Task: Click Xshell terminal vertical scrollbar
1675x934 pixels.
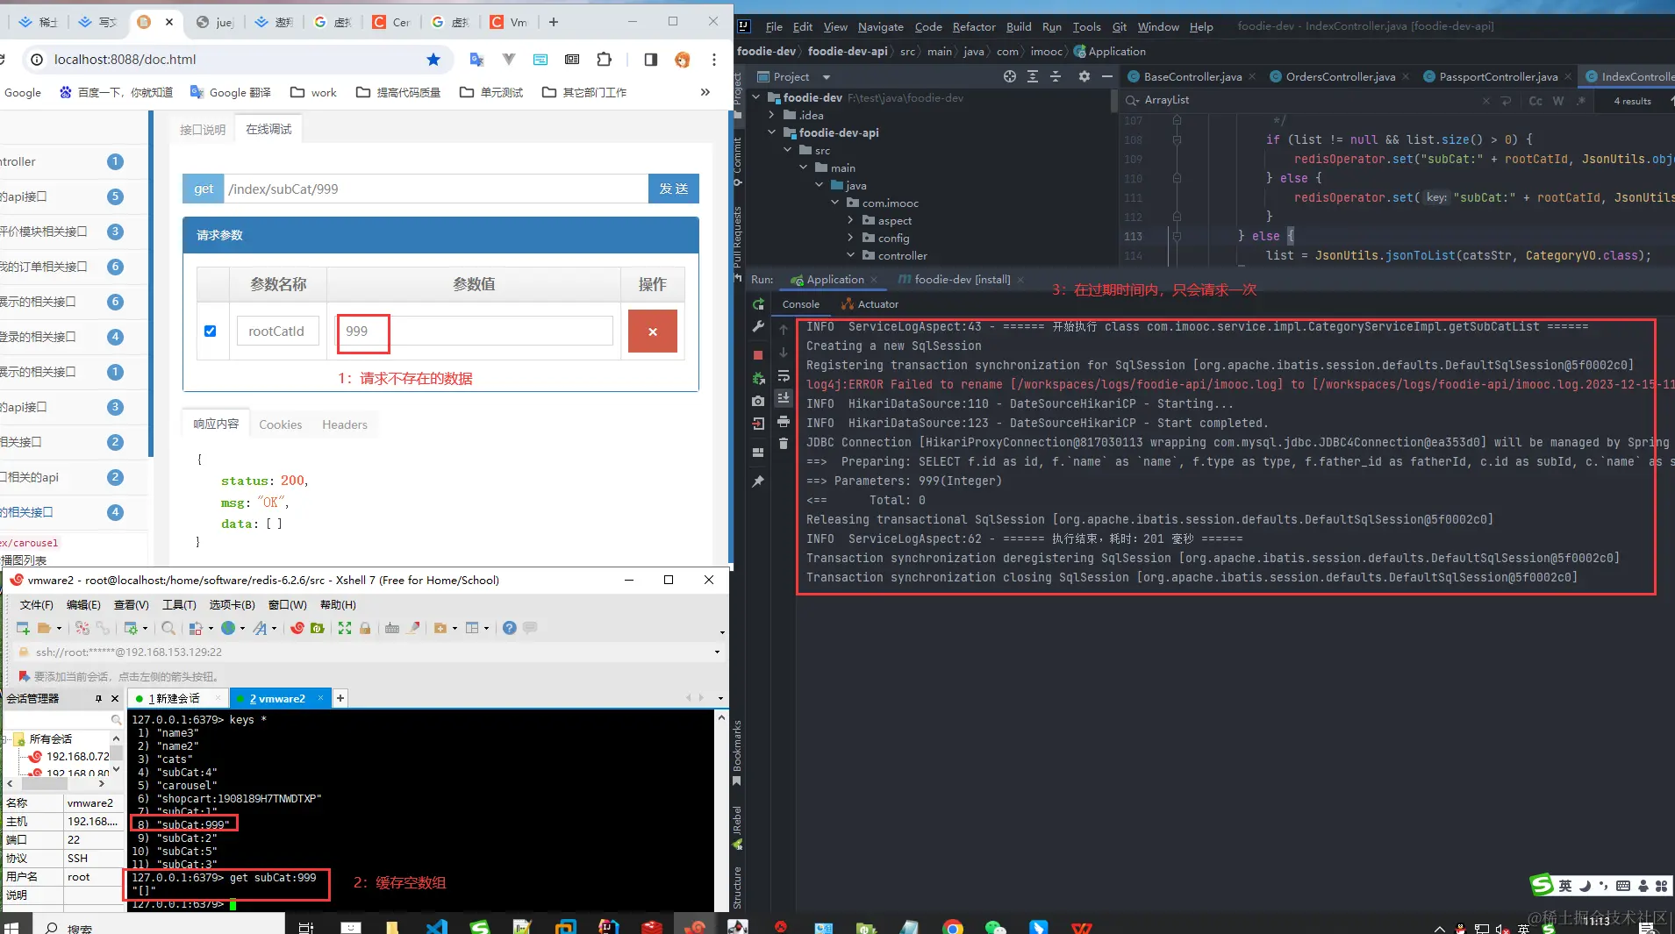Action: (721, 810)
